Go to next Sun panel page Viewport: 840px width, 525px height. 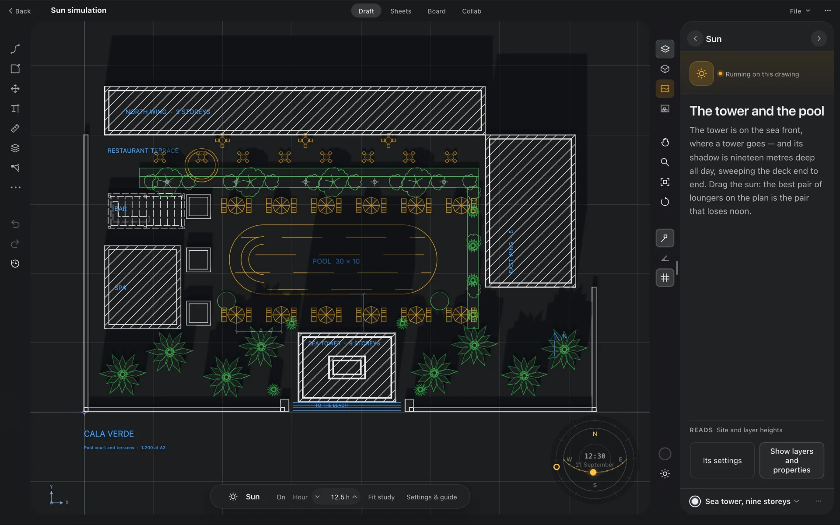pyautogui.click(x=819, y=38)
